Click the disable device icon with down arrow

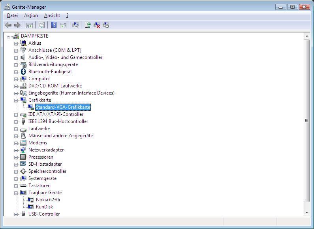[106, 25]
